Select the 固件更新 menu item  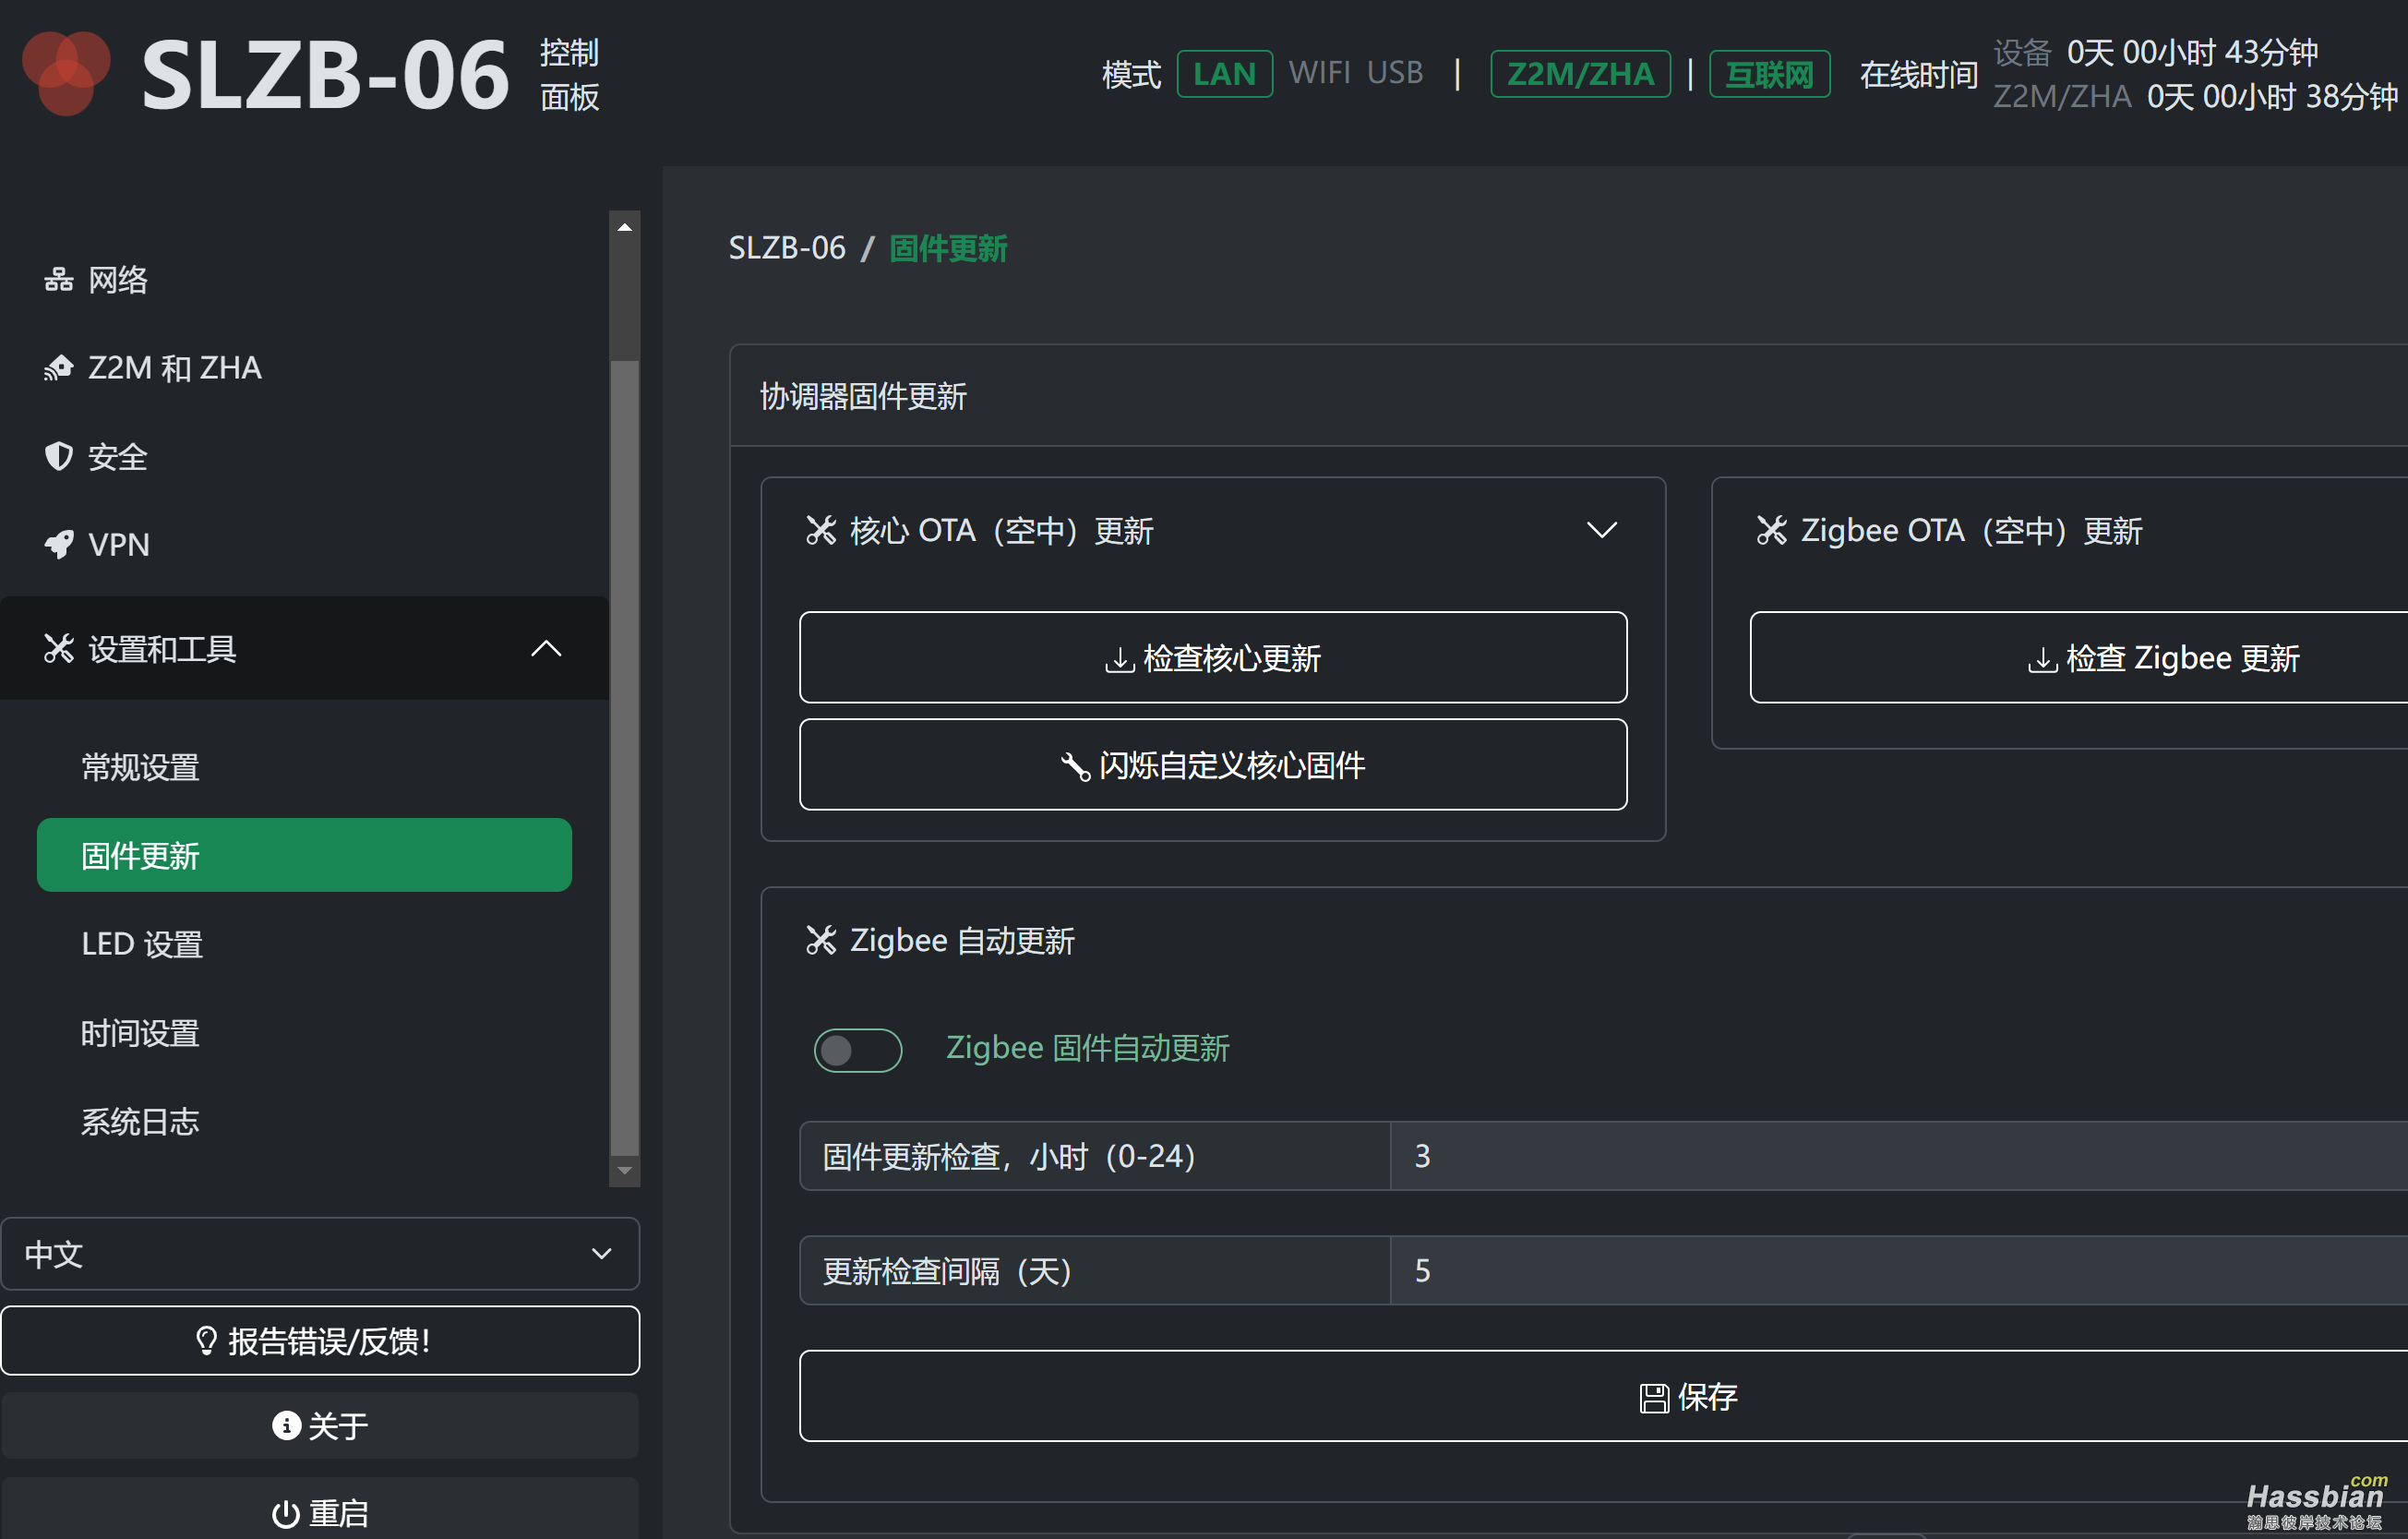click(x=304, y=855)
